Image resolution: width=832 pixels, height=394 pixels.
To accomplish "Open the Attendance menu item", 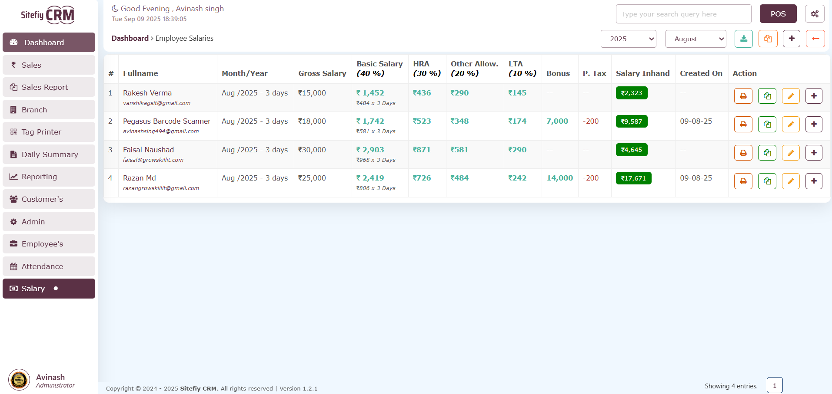I will 49,266.
